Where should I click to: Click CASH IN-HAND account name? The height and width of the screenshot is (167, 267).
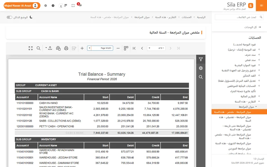click(x=48, y=103)
